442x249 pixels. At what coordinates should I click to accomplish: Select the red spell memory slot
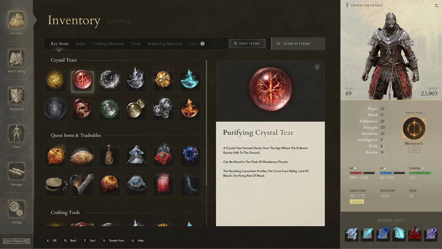click(x=415, y=234)
